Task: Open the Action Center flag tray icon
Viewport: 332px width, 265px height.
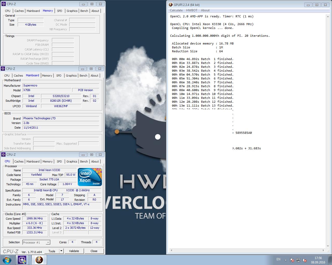Action: [x=292, y=260]
